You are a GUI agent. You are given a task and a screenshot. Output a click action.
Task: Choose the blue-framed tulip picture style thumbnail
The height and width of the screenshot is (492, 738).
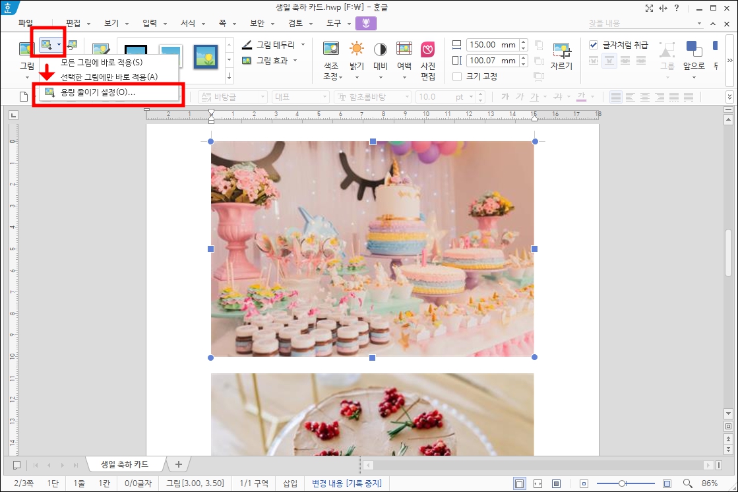206,57
